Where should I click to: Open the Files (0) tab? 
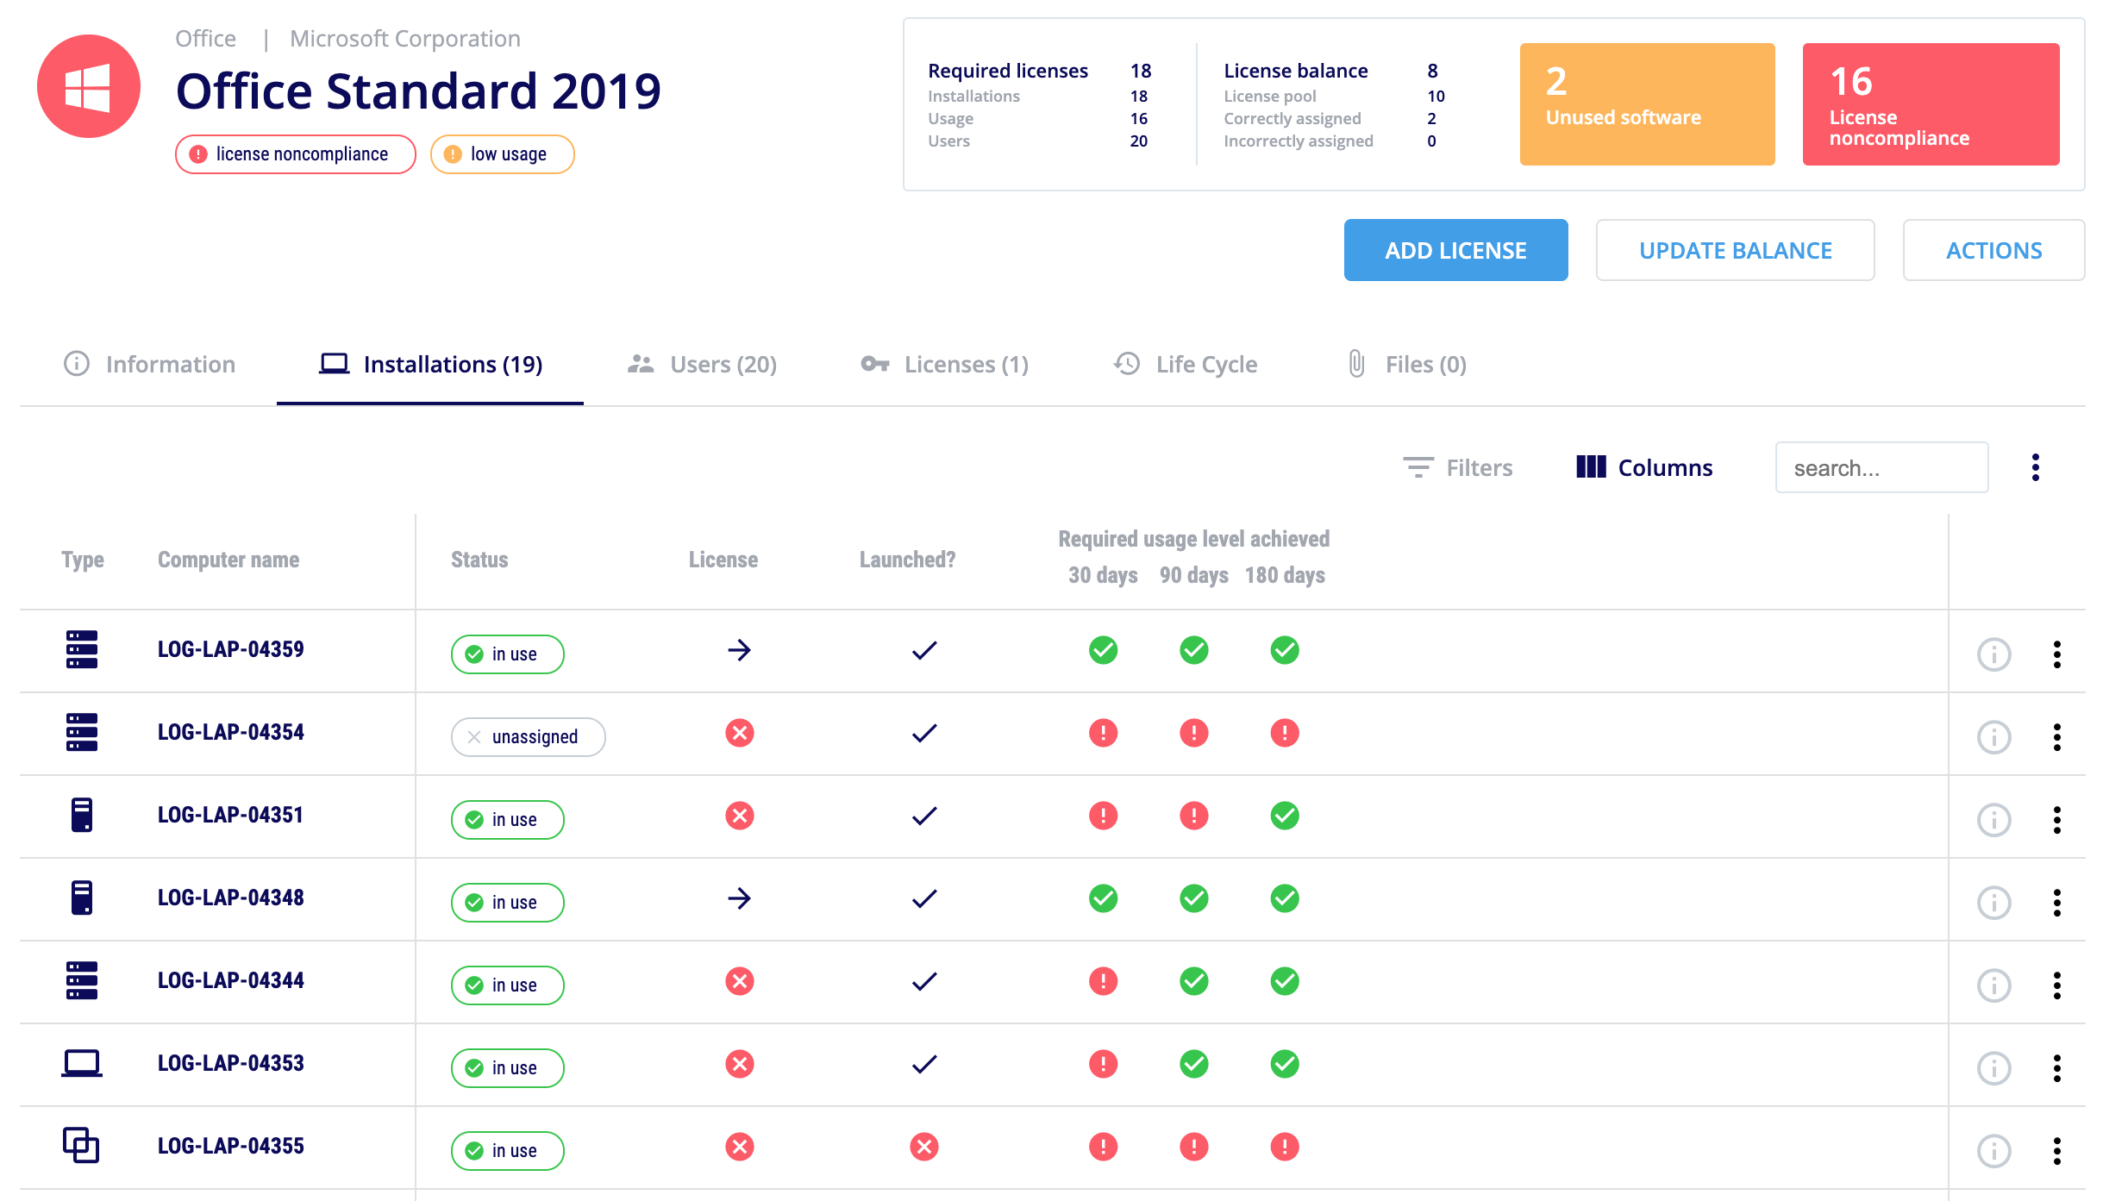click(x=1406, y=364)
